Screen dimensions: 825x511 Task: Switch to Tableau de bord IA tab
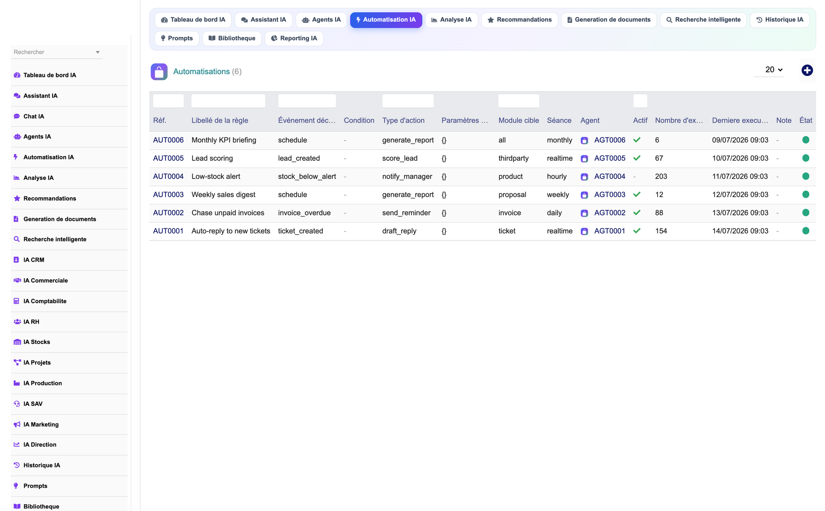[193, 20]
